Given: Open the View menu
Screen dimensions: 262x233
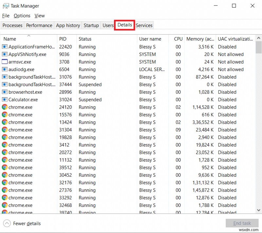Looking at the screenshot, I should click(39, 15).
